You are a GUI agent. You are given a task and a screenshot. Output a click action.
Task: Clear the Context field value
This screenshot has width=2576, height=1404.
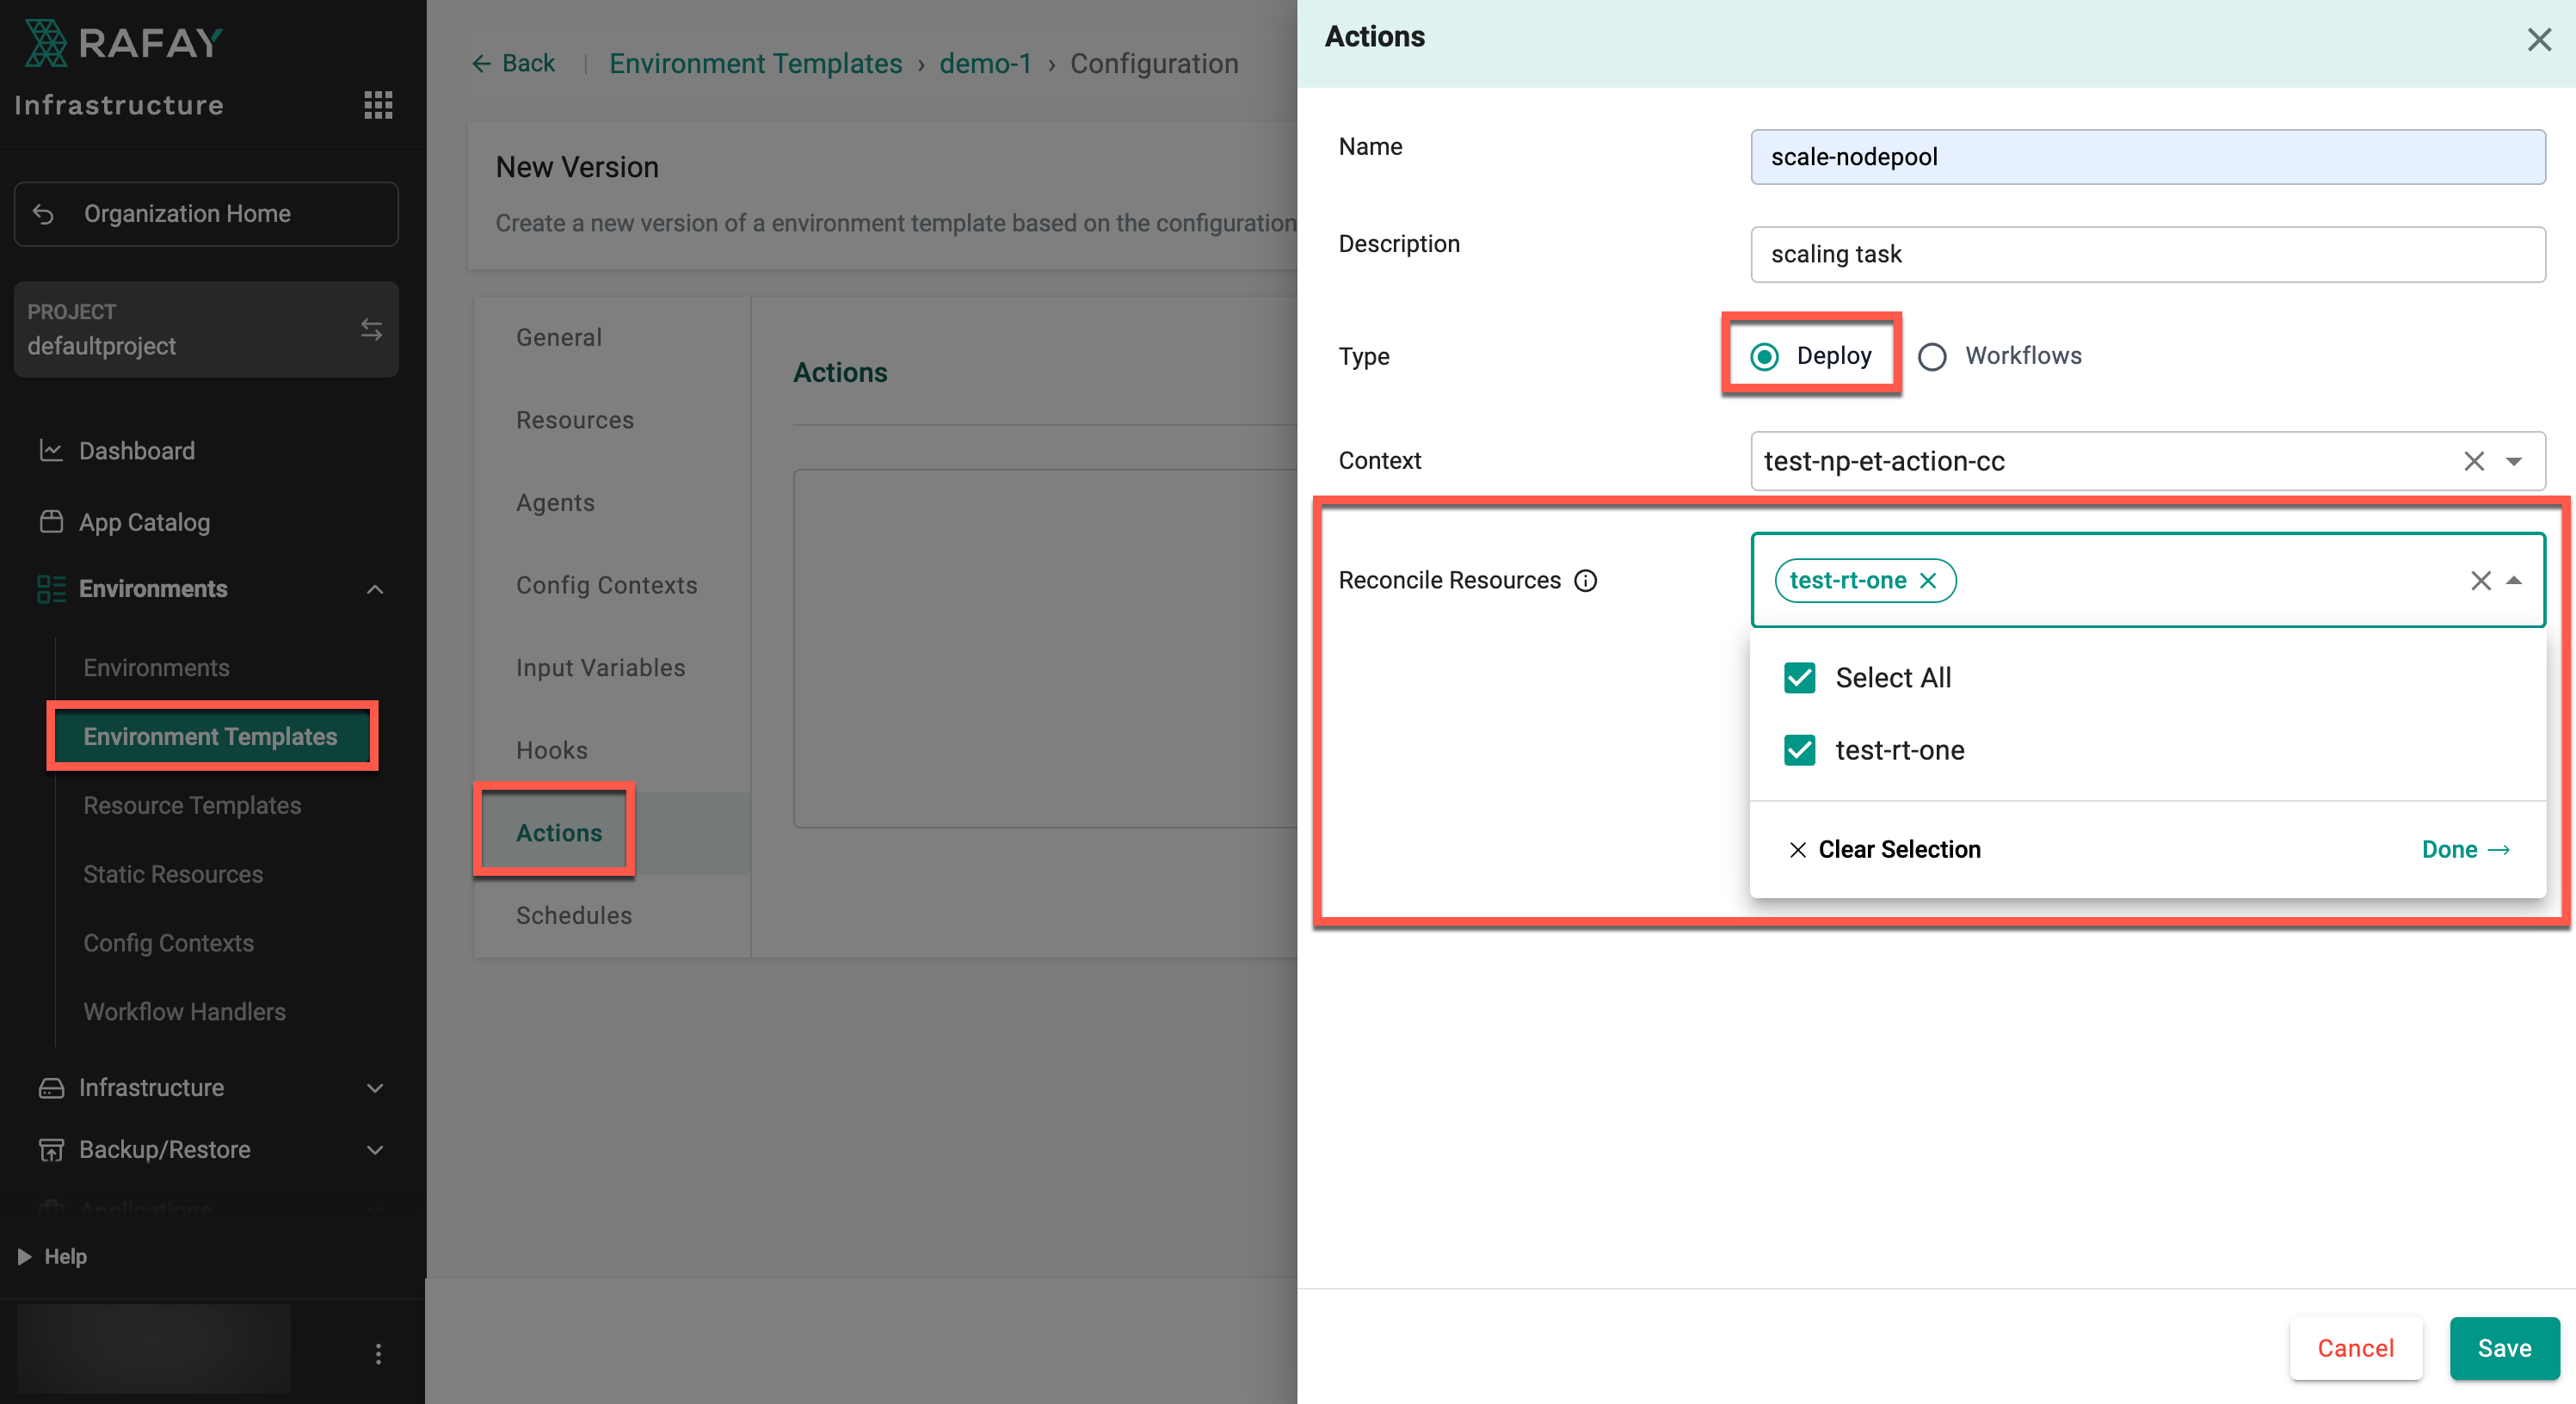[2474, 461]
